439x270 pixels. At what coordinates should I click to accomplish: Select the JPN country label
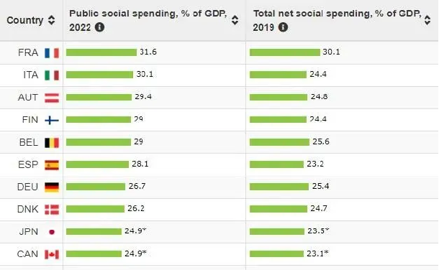(29, 231)
